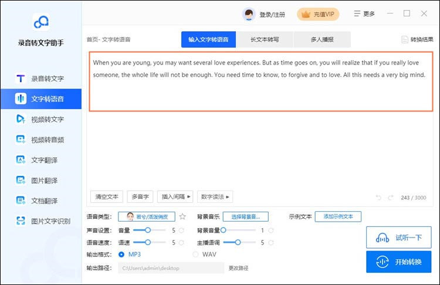Screen dimensions: 440x285
Task: Click the 转换结果 document icon
Action: tap(405, 39)
